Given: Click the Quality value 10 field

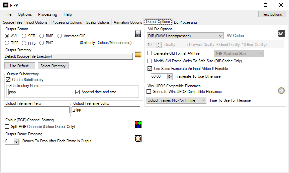Looking at the screenshot, I should click(152, 45).
